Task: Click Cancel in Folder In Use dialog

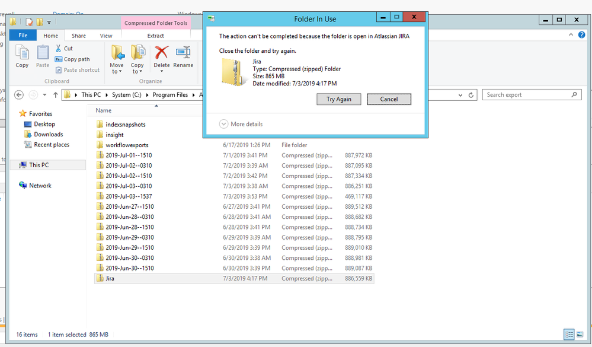Action: pos(389,99)
